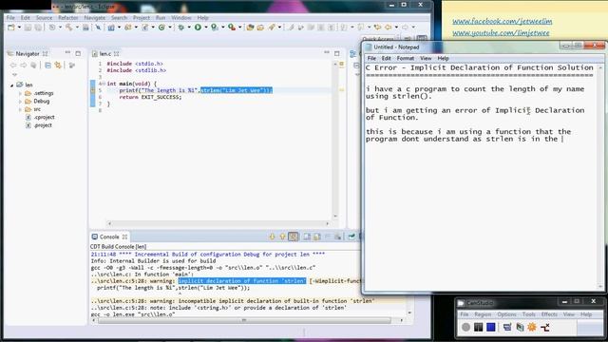Click the Navigator back arrow icon
608x342 pixels.
[x=13, y=66]
